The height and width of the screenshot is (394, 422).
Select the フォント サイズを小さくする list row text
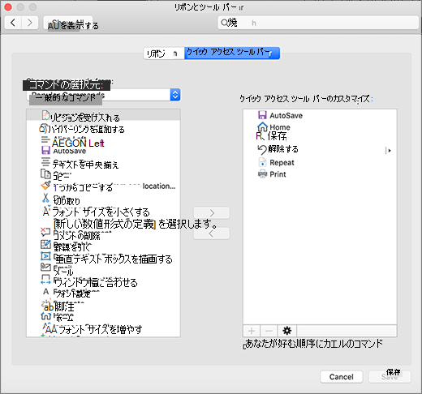click(x=101, y=212)
